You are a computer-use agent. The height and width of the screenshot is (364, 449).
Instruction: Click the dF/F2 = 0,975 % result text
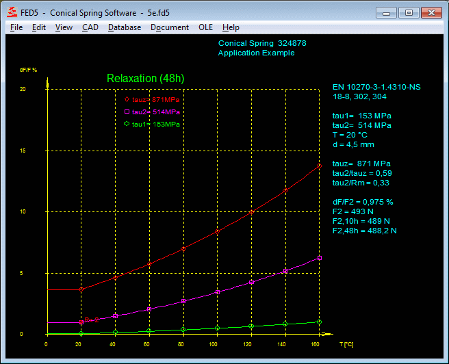(363, 202)
